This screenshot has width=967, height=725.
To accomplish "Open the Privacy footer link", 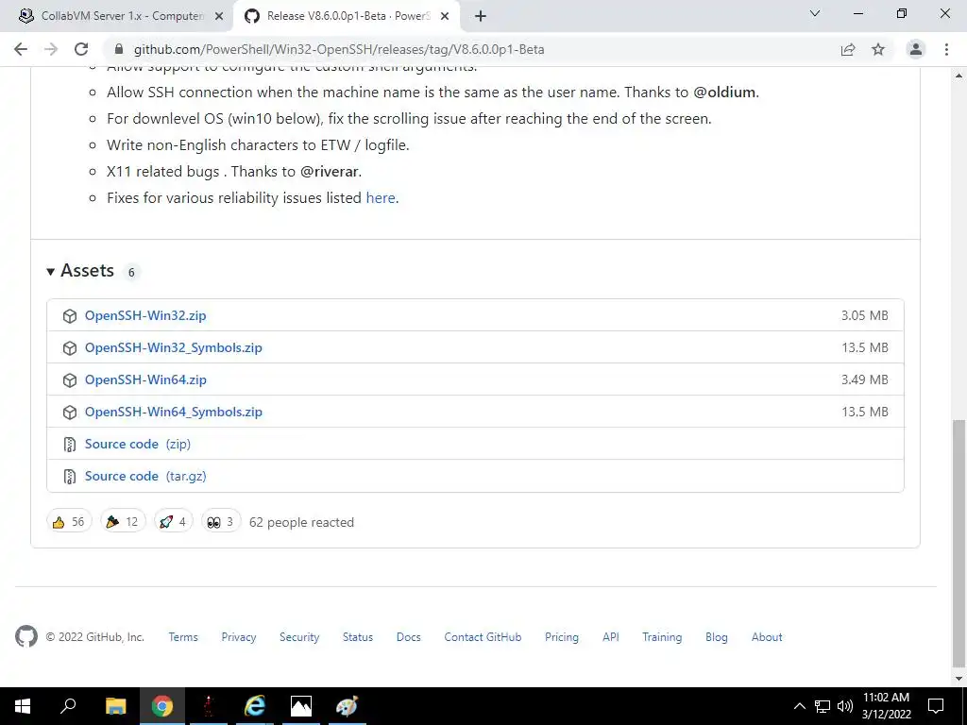I will click(x=239, y=637).
